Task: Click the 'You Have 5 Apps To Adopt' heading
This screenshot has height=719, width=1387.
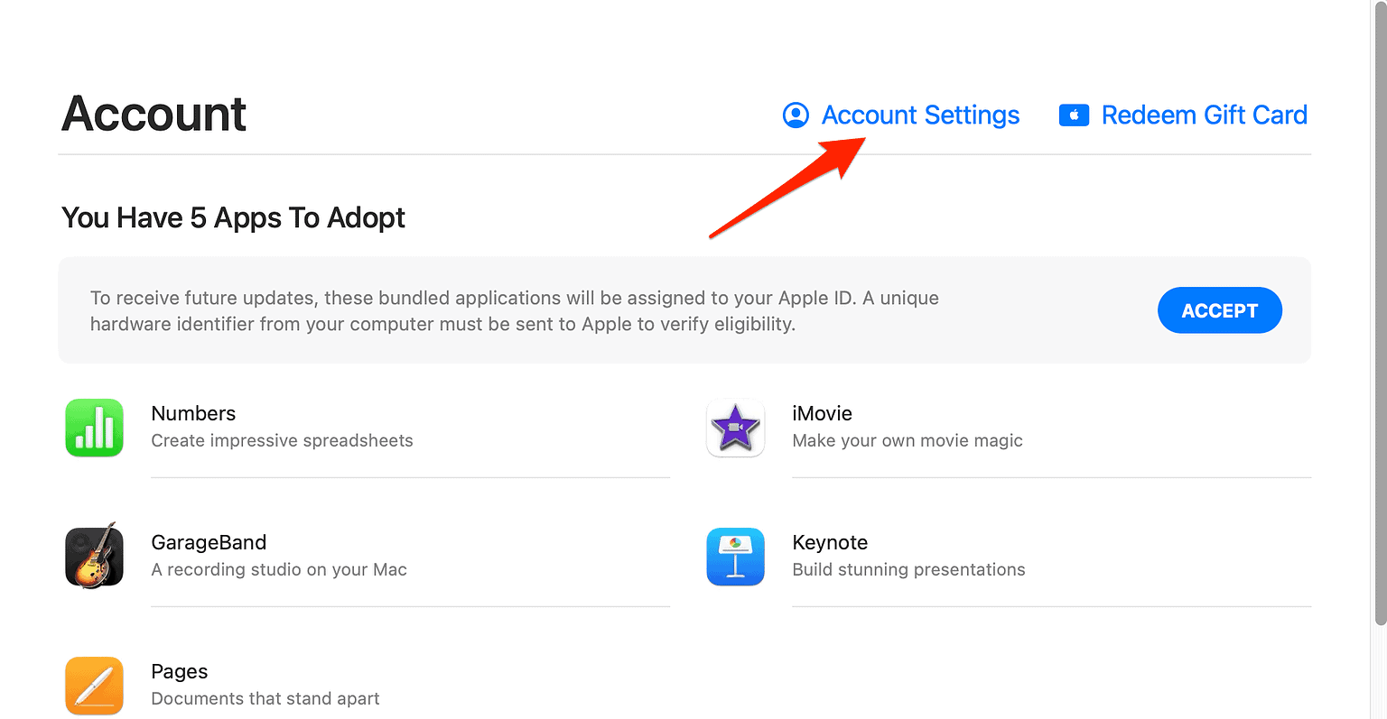Action: click(233, 217)
